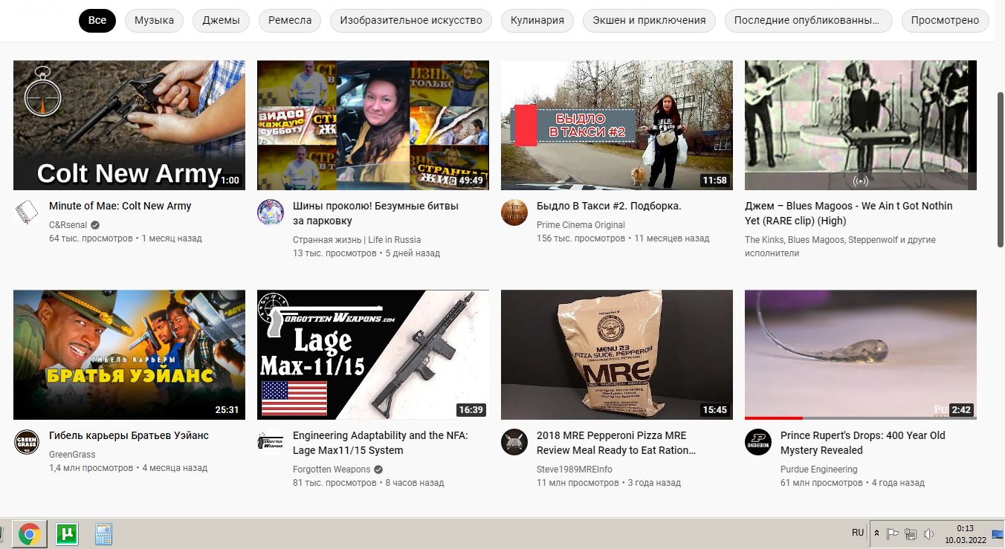Viewport: 1005px width, 549px height.
Task: Open the video title Гибель карьеры Братьев Уэйанс
Action: [x=129, y=435]
